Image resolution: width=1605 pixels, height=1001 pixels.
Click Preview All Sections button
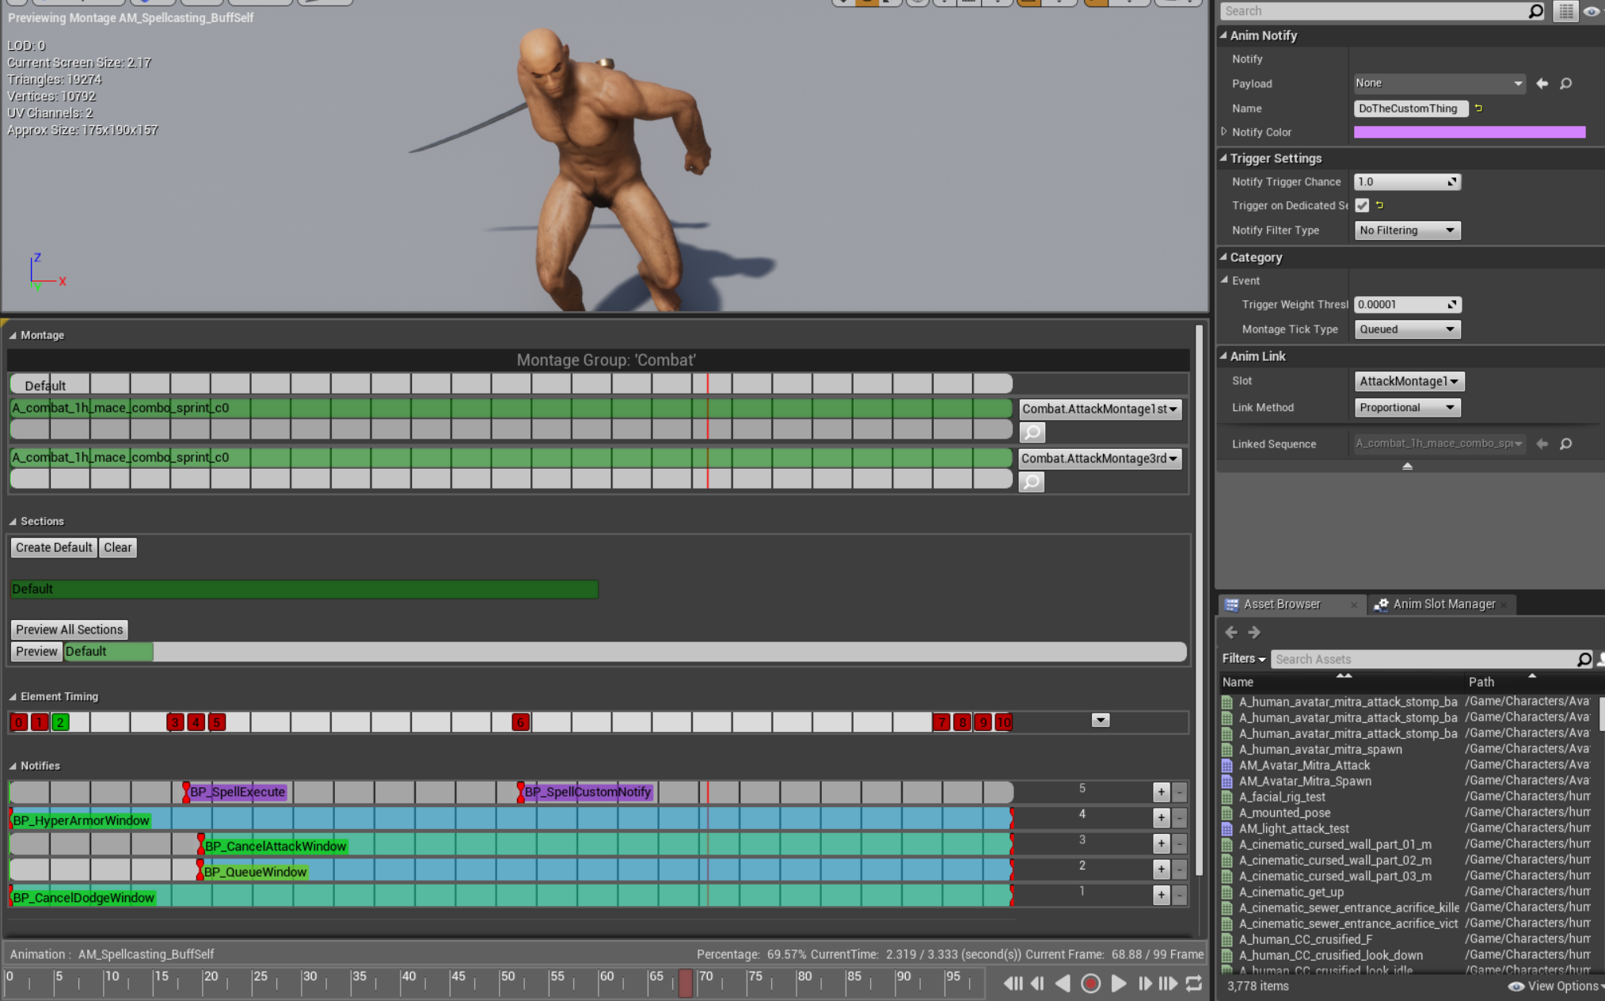coord(69,630)
